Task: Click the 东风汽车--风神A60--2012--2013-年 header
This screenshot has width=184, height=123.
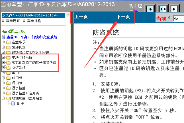Action: tap(33, 15)
